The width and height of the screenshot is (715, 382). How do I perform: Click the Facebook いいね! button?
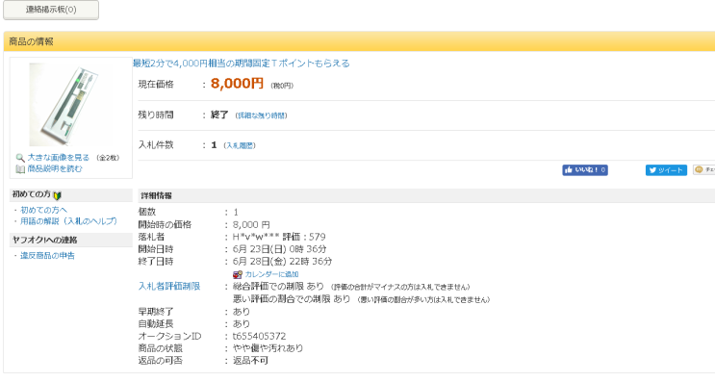pos(585,170)
